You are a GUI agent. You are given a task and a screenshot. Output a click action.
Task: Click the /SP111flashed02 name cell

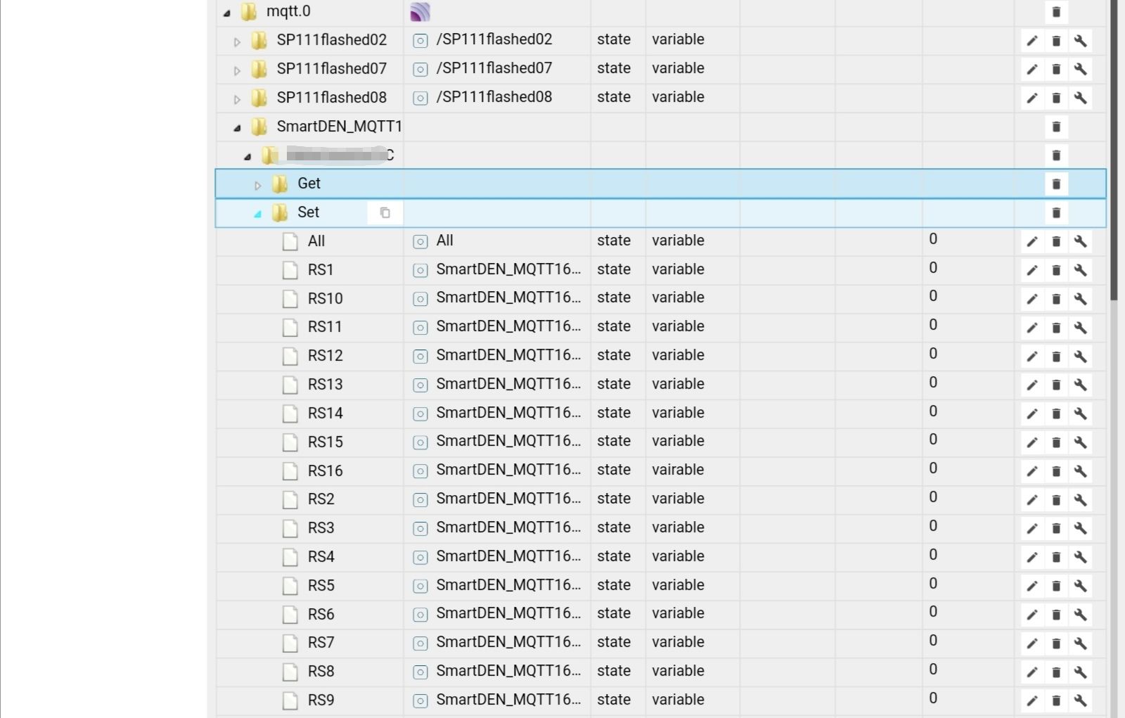point(494,39)
